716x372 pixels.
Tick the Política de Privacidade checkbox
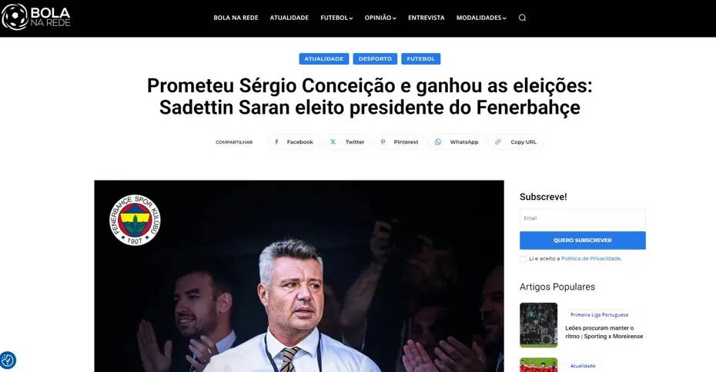(523, 259)
